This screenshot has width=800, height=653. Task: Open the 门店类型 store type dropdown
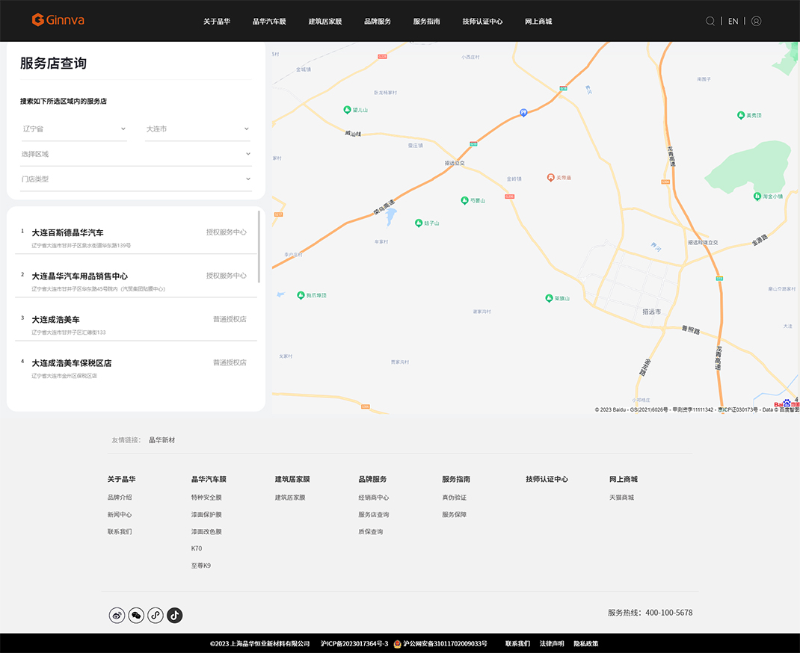(x=135, y=179)
